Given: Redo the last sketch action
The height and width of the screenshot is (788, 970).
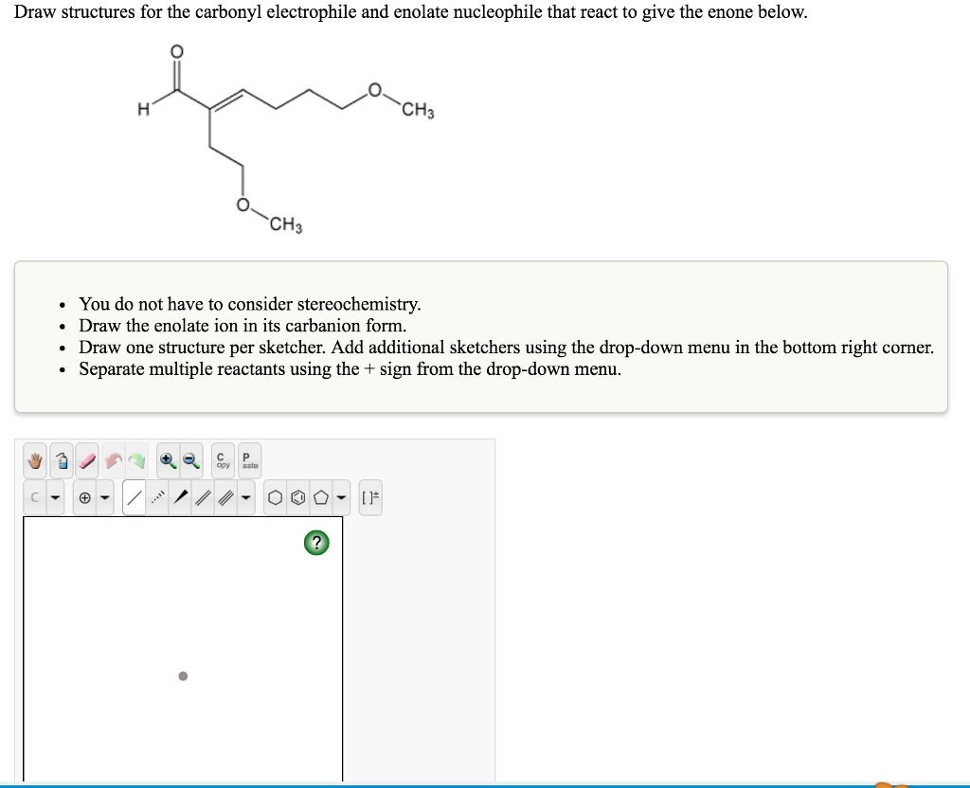Looking at the screenshot, I should click(135, 461).
